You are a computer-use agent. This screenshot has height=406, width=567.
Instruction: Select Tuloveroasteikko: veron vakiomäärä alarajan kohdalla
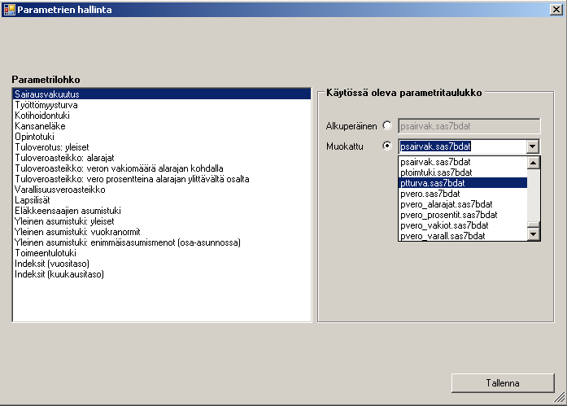click(162, 168)
